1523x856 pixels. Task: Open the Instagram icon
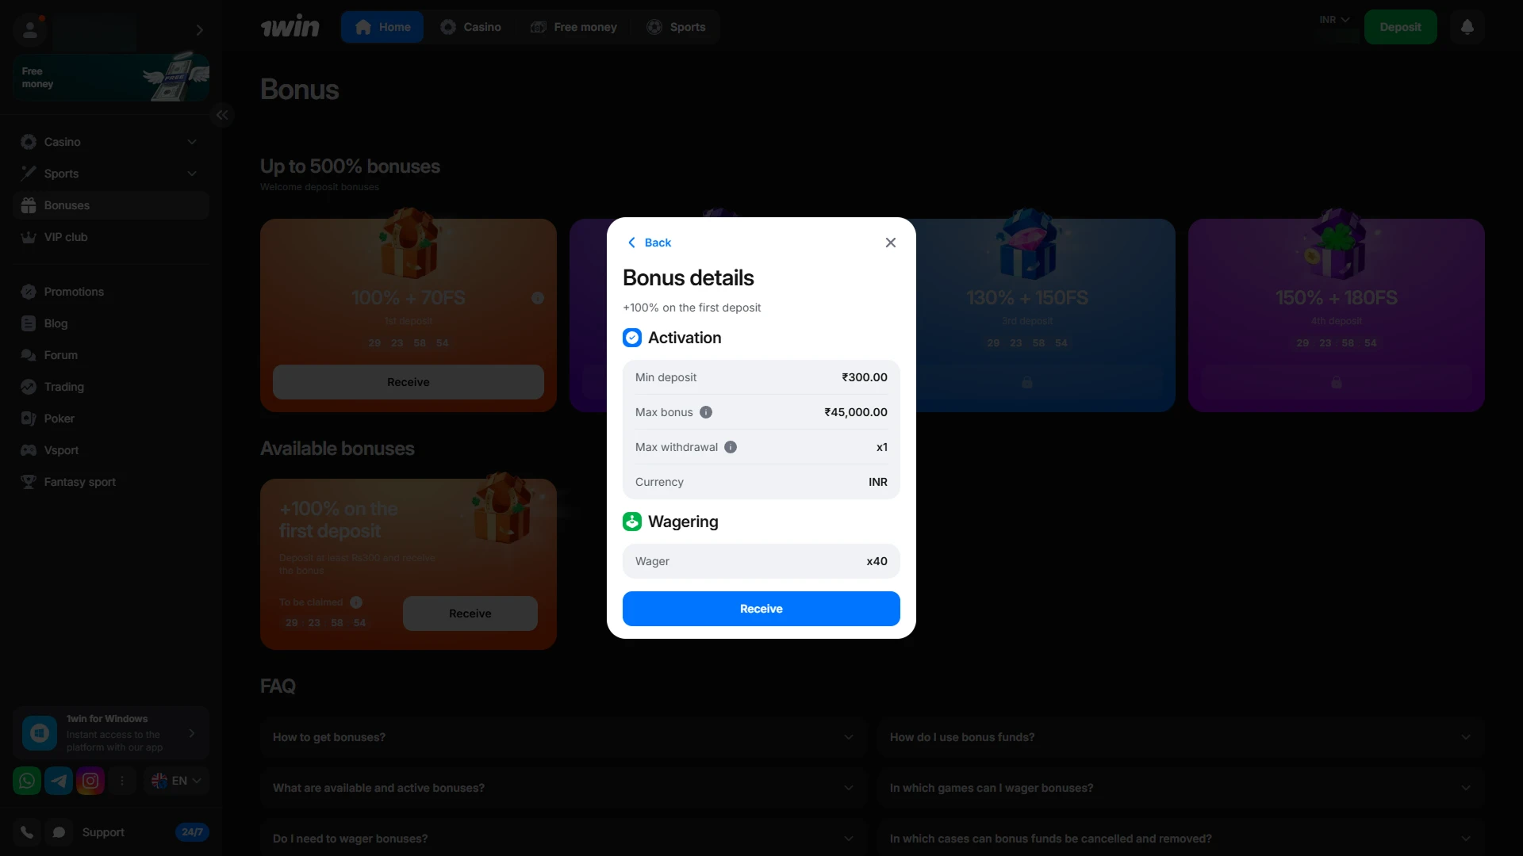pos(90,780)
